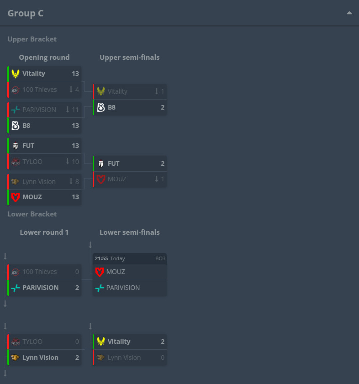The image size is (359, 384).
Task: Click MOUZ logo in Upper semi-finals
Action: pyautogui.click(x=101, y=179)
